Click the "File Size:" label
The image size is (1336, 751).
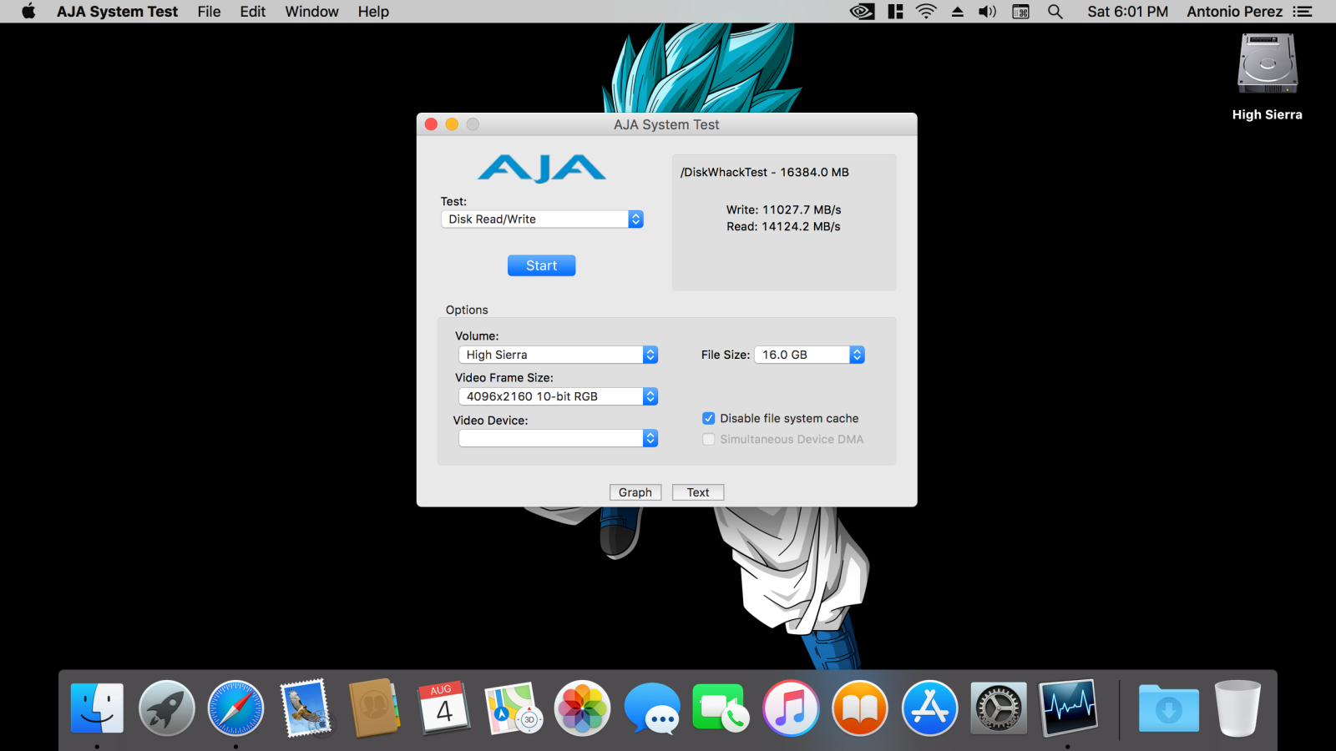(x=726, y=355)
